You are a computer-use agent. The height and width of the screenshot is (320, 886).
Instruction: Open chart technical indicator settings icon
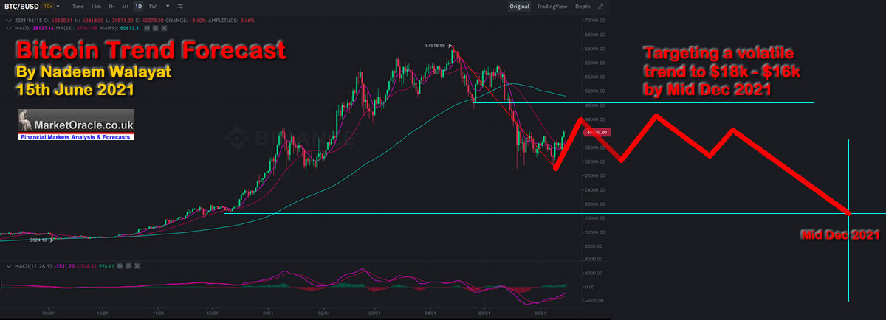181,6
